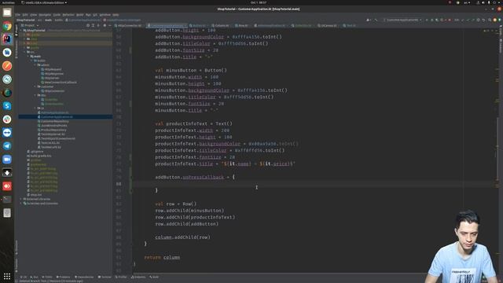This screenshot has width=503, height=283.
Task: Open Terminal tool window button
Action: [105, 277]
